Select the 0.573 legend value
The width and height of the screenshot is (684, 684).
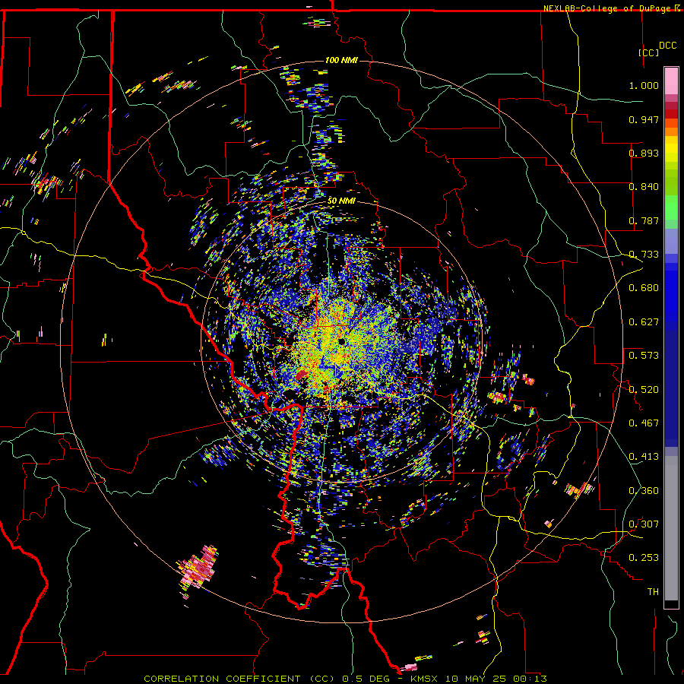click(x=644, y=356)
